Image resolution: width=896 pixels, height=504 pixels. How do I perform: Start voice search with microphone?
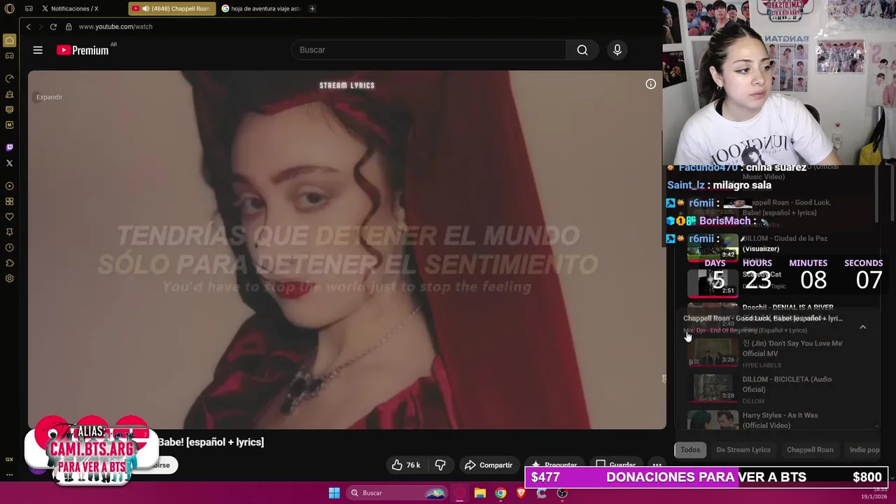[x=617, y=50]
